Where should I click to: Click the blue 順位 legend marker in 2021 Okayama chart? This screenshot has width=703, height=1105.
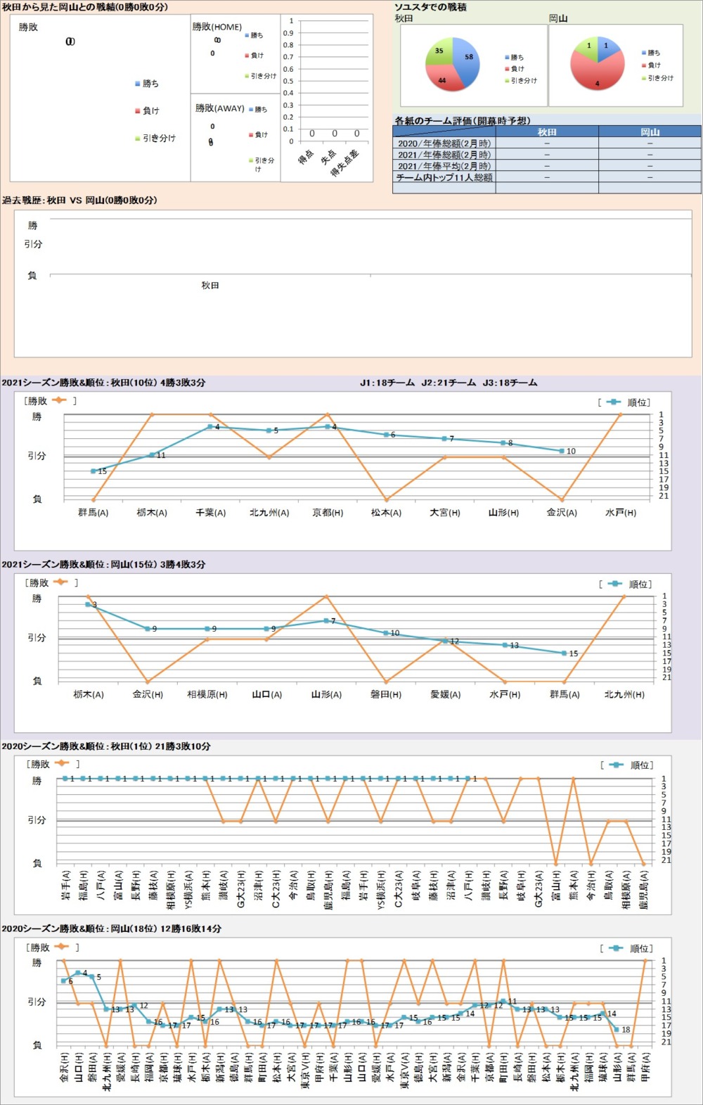(x=615, y=584)
